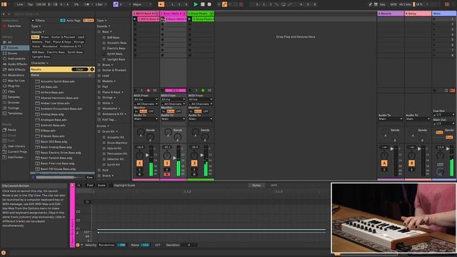Open the scale name dropdown showing Major

tap(142, 4)
